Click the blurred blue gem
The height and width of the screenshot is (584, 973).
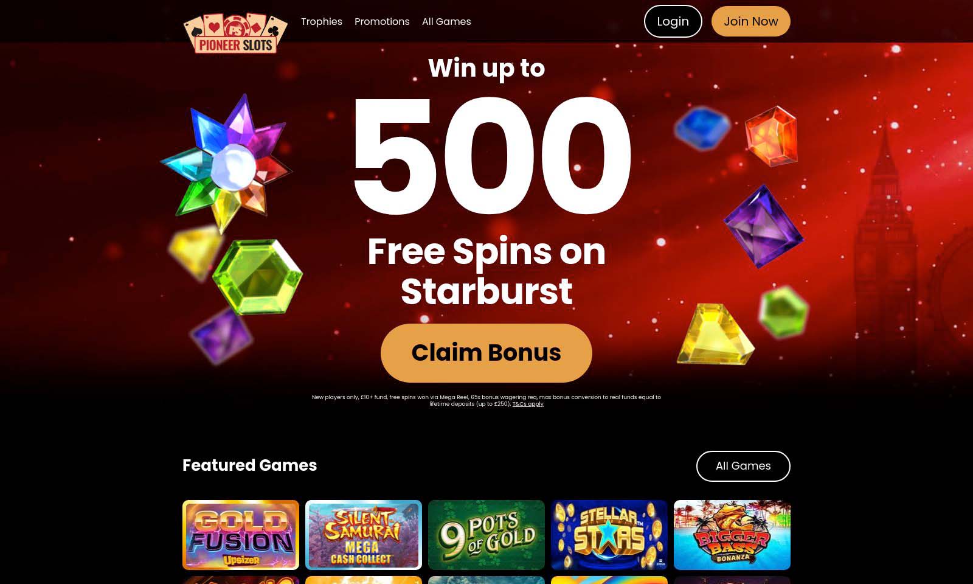coord(702,128)
